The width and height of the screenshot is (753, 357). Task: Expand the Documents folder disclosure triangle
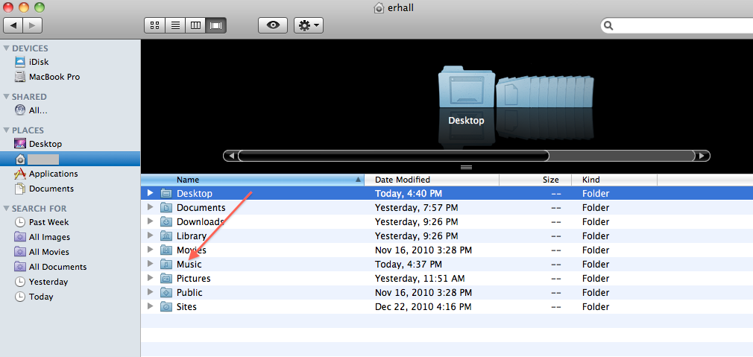tap(151, 208)
